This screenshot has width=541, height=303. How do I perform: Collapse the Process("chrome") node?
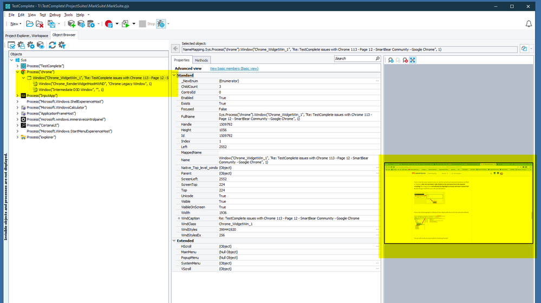[17, 72]
